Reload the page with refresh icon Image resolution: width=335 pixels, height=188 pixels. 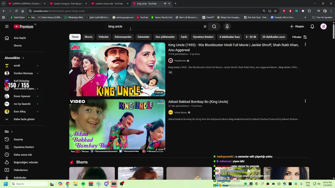tap(16, 11)
